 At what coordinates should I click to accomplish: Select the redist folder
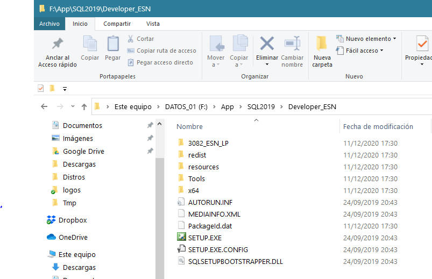[x=197, y=155]
